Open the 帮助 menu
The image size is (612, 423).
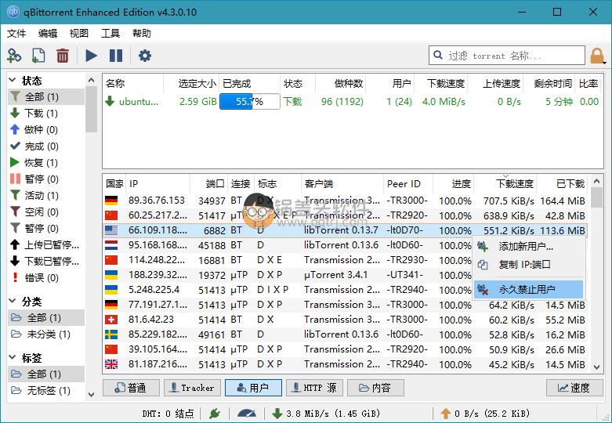[x=141, y=33]
